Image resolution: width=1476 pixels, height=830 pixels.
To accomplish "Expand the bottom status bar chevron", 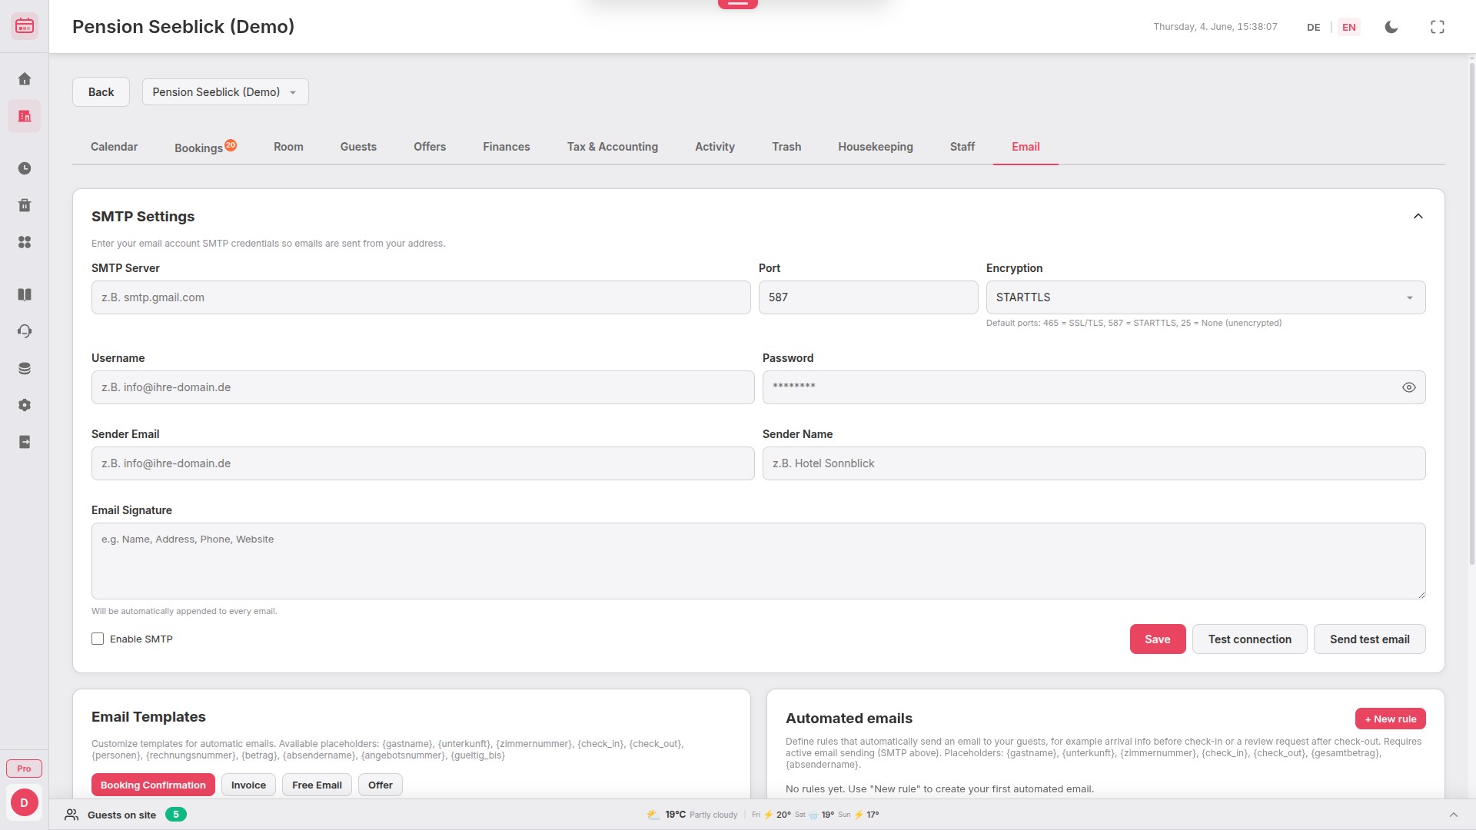I will coord(1454,815).
